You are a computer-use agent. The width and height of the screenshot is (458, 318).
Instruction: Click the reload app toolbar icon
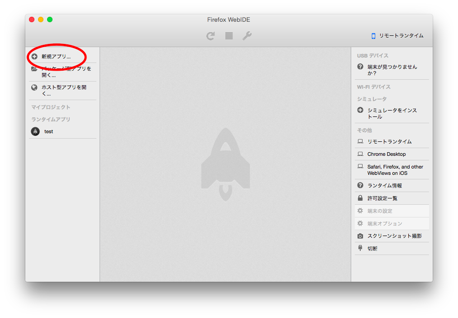(x=210, y=36)
